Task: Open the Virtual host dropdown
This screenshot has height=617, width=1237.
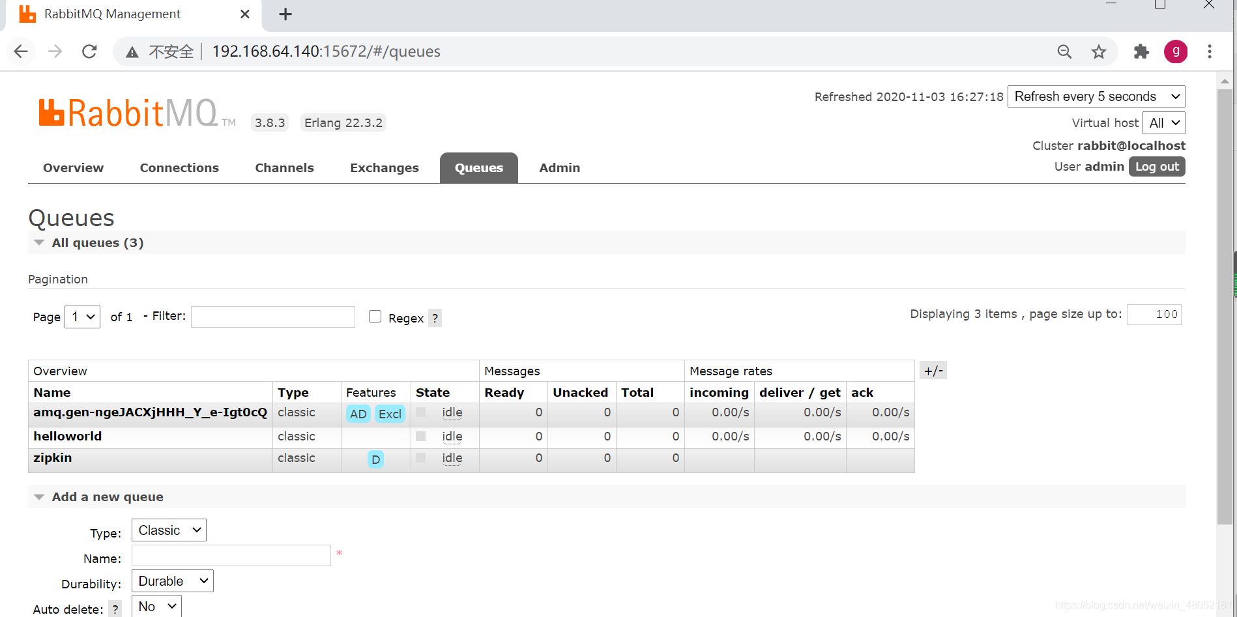Action: point(1164,123)
